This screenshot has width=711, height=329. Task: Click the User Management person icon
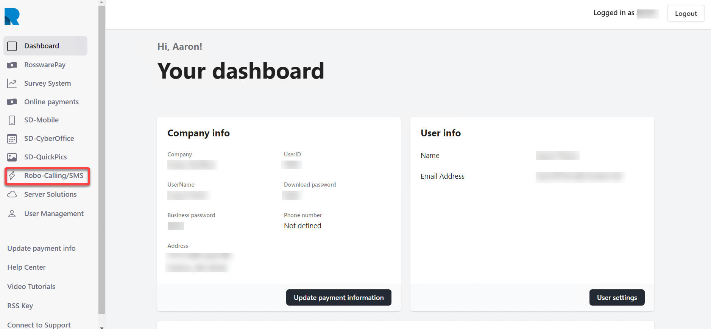[12, 214]
